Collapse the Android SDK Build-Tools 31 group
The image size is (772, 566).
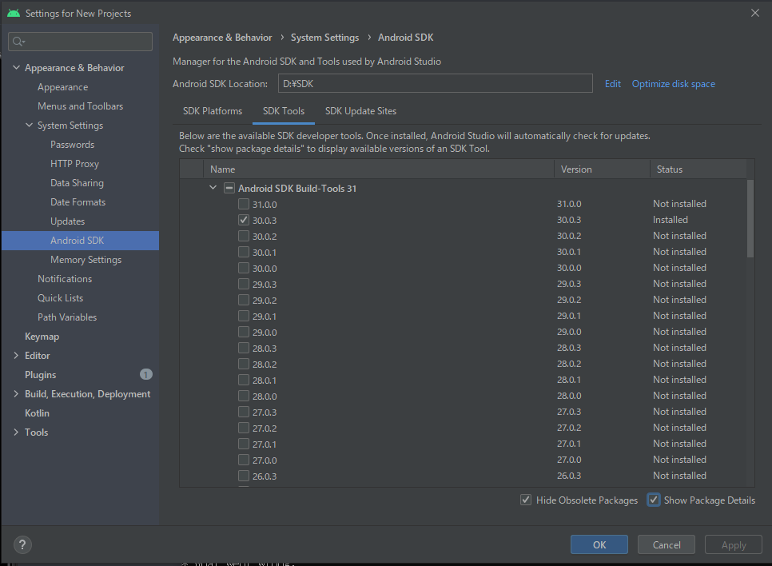(213, 188)
